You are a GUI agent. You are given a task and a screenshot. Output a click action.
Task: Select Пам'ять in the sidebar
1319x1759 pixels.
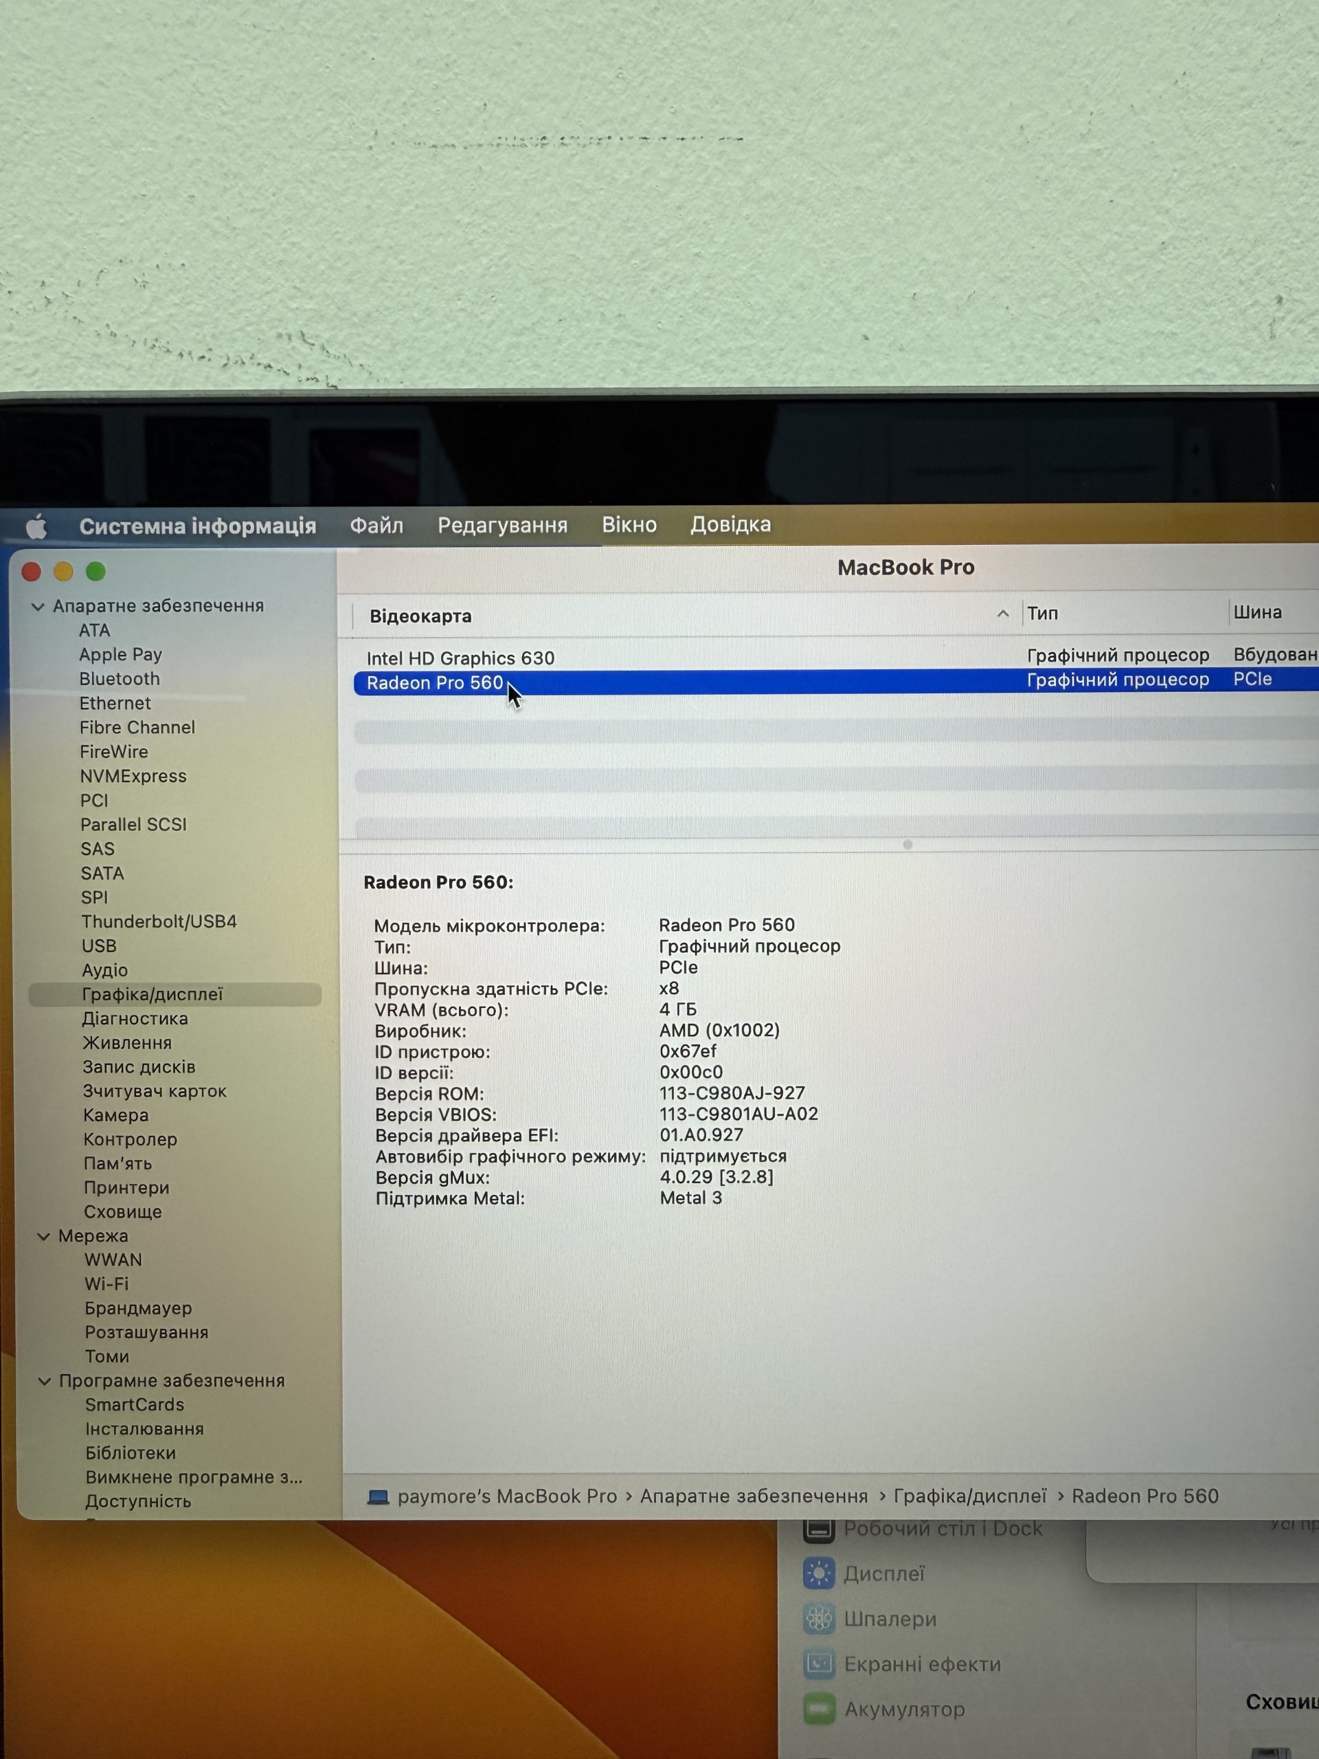click(x=117, y=1164)
